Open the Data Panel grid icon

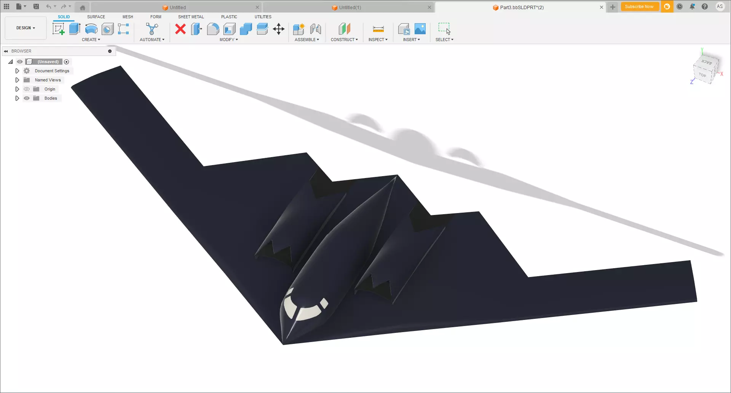tap(6, 6)
